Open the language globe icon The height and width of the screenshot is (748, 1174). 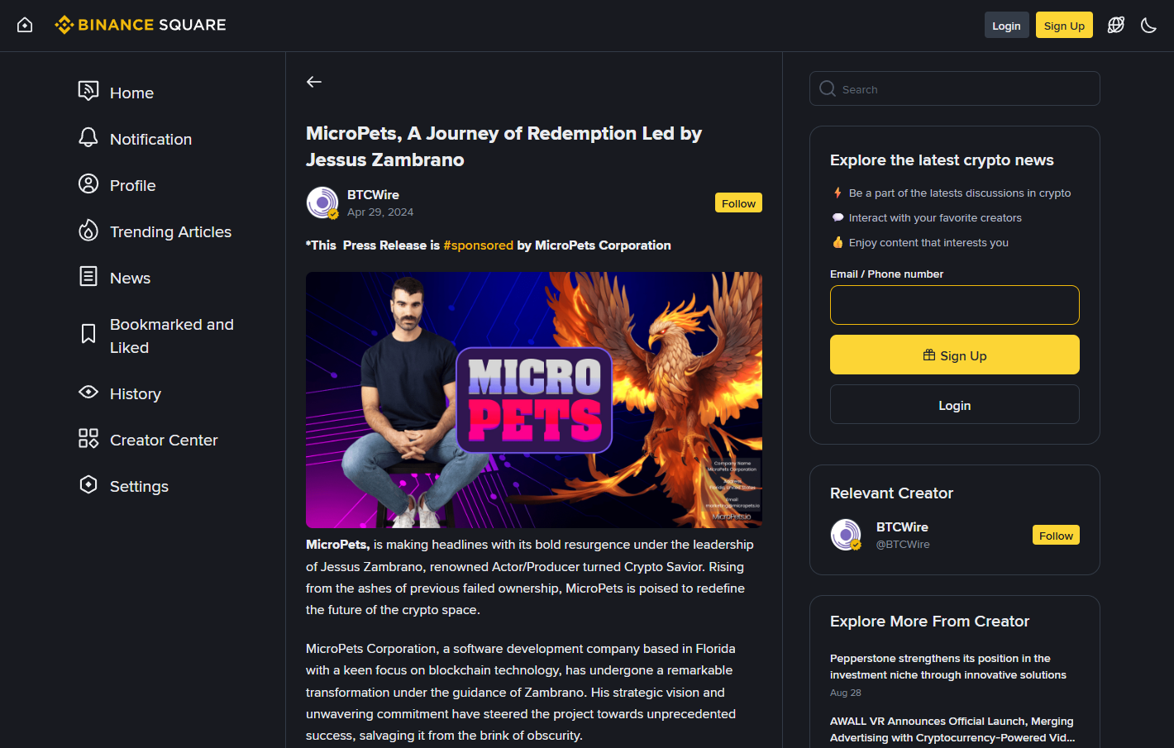(1115, 26)
